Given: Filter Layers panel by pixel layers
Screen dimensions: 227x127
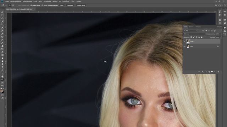Looking at the screenshot, I should click(203, 31).
